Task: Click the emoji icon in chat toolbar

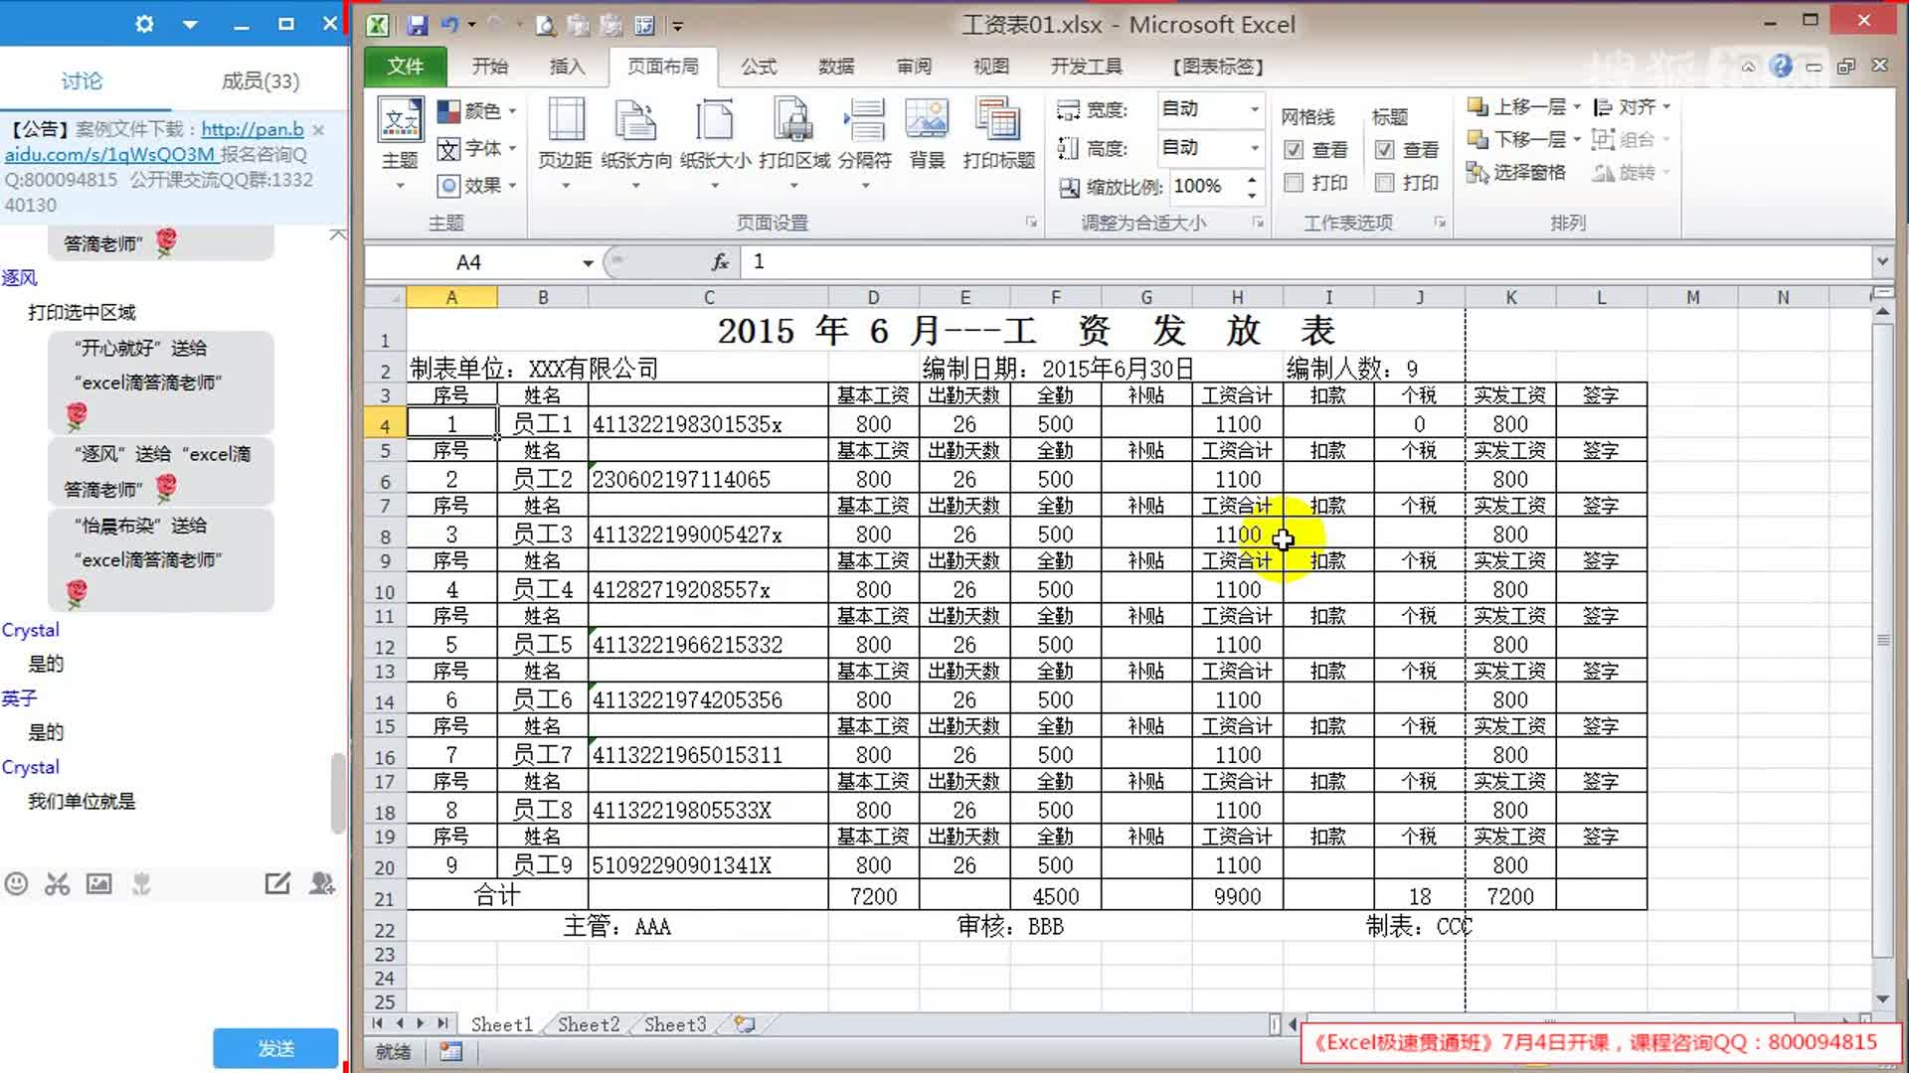Action: click(x=16, y=883)
